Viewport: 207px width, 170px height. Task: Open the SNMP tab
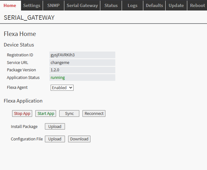54,5
